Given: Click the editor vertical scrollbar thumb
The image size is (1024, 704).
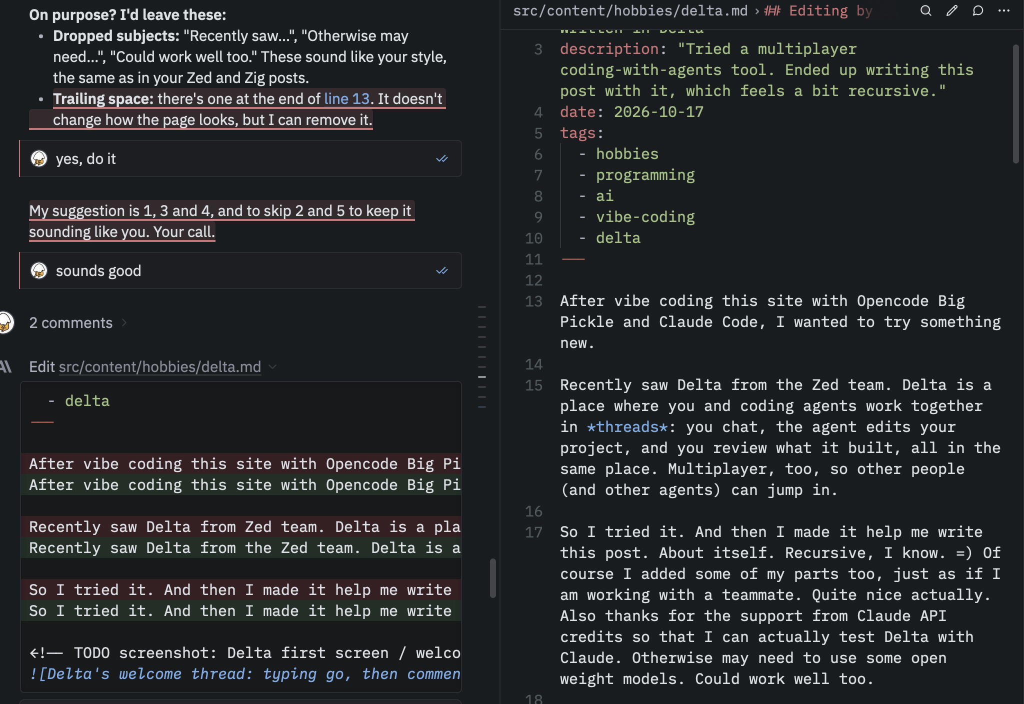Looking at the screenshot, I should tap(1015, 104).
